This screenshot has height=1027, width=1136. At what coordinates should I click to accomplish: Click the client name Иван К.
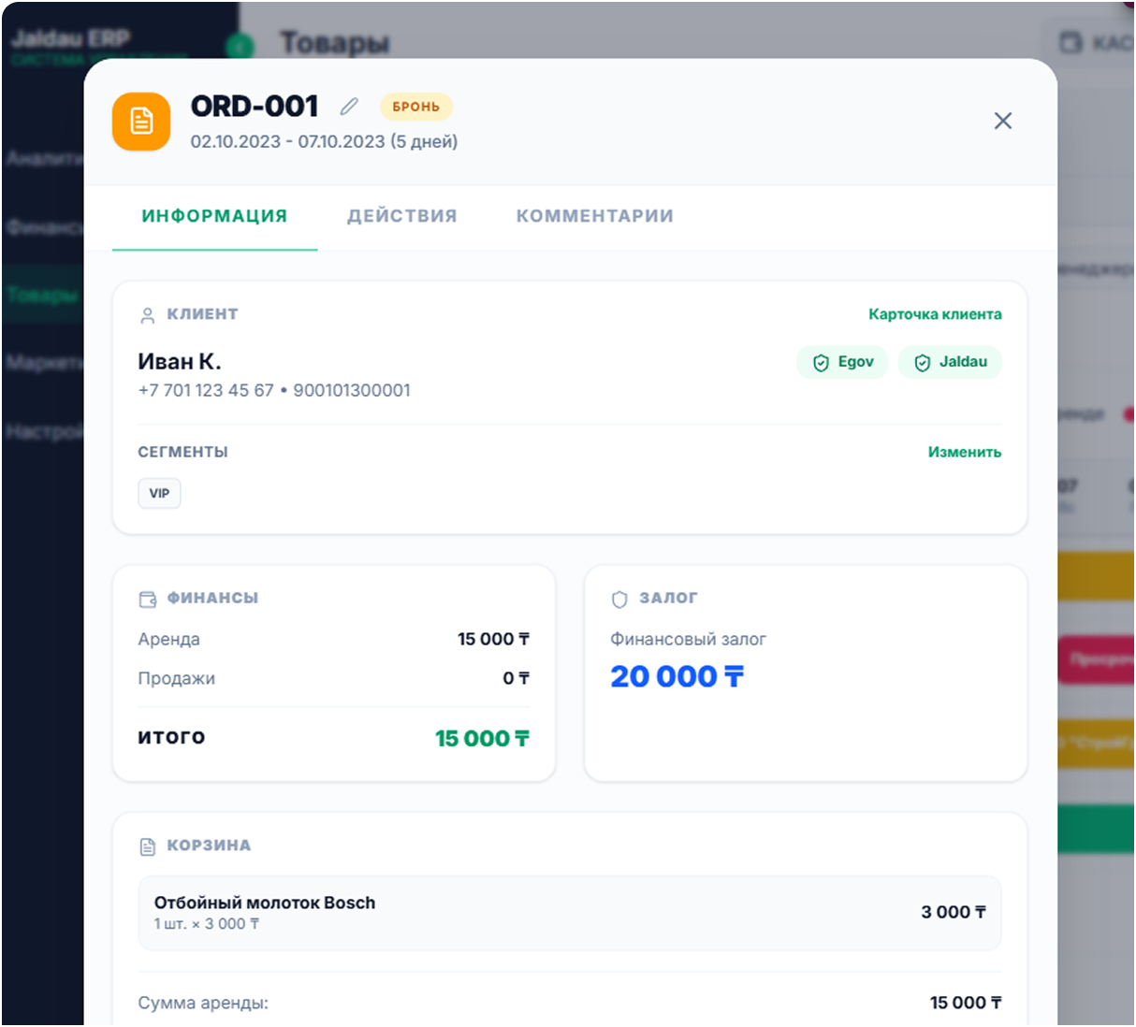pyautogui.click(x=180, y=361)
